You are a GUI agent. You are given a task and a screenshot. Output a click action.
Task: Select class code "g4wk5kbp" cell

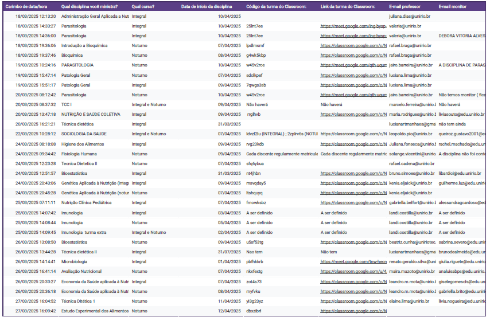256,56
